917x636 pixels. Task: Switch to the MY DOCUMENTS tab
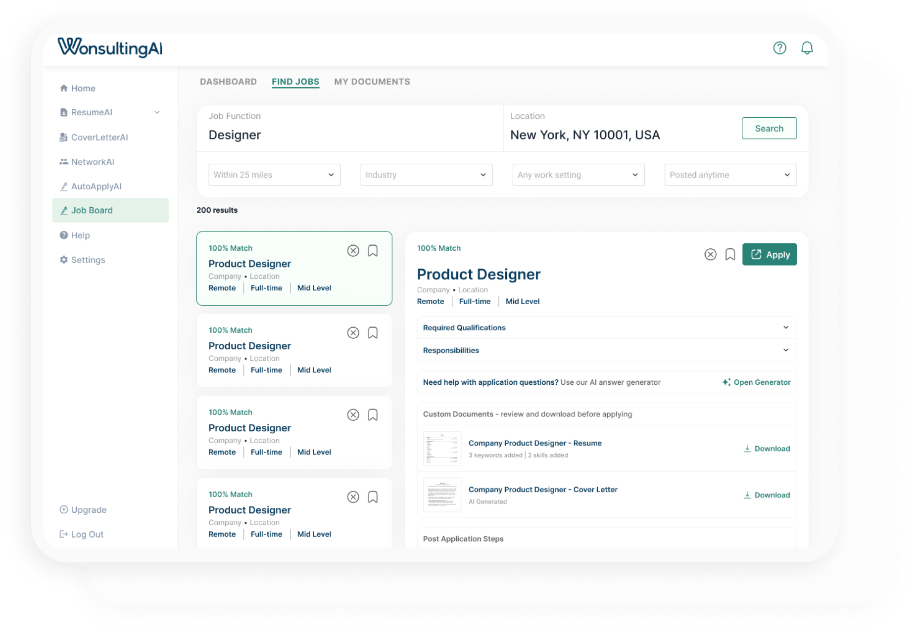tap(372, 82)
